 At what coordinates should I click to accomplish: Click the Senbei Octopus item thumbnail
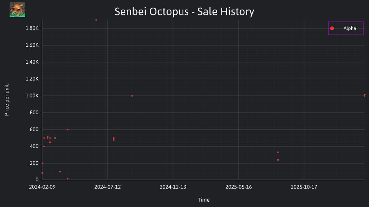click(x=17, y=10)
